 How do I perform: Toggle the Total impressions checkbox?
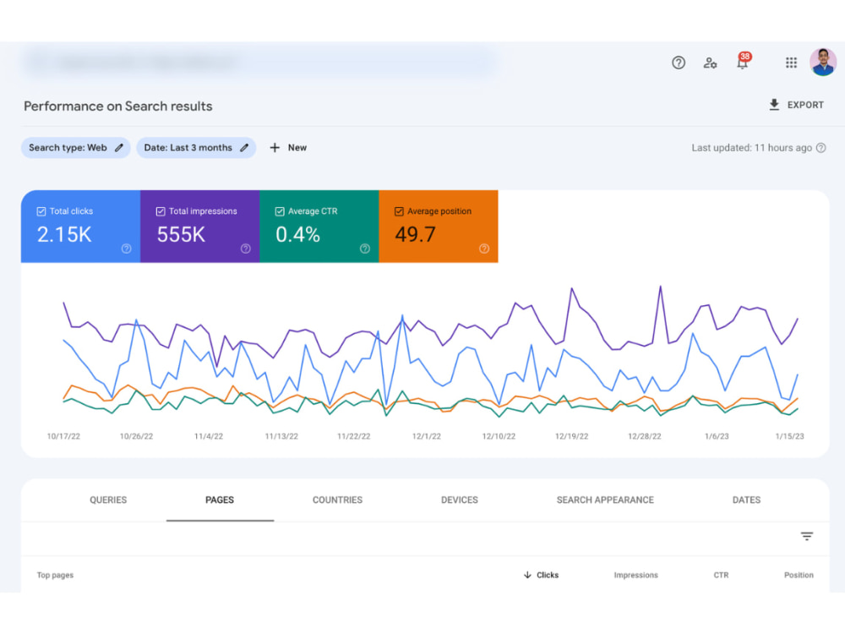(160, 211)
